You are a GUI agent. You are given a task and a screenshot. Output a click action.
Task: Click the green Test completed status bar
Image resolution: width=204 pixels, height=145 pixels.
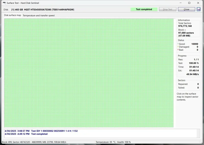pos(144,9)
